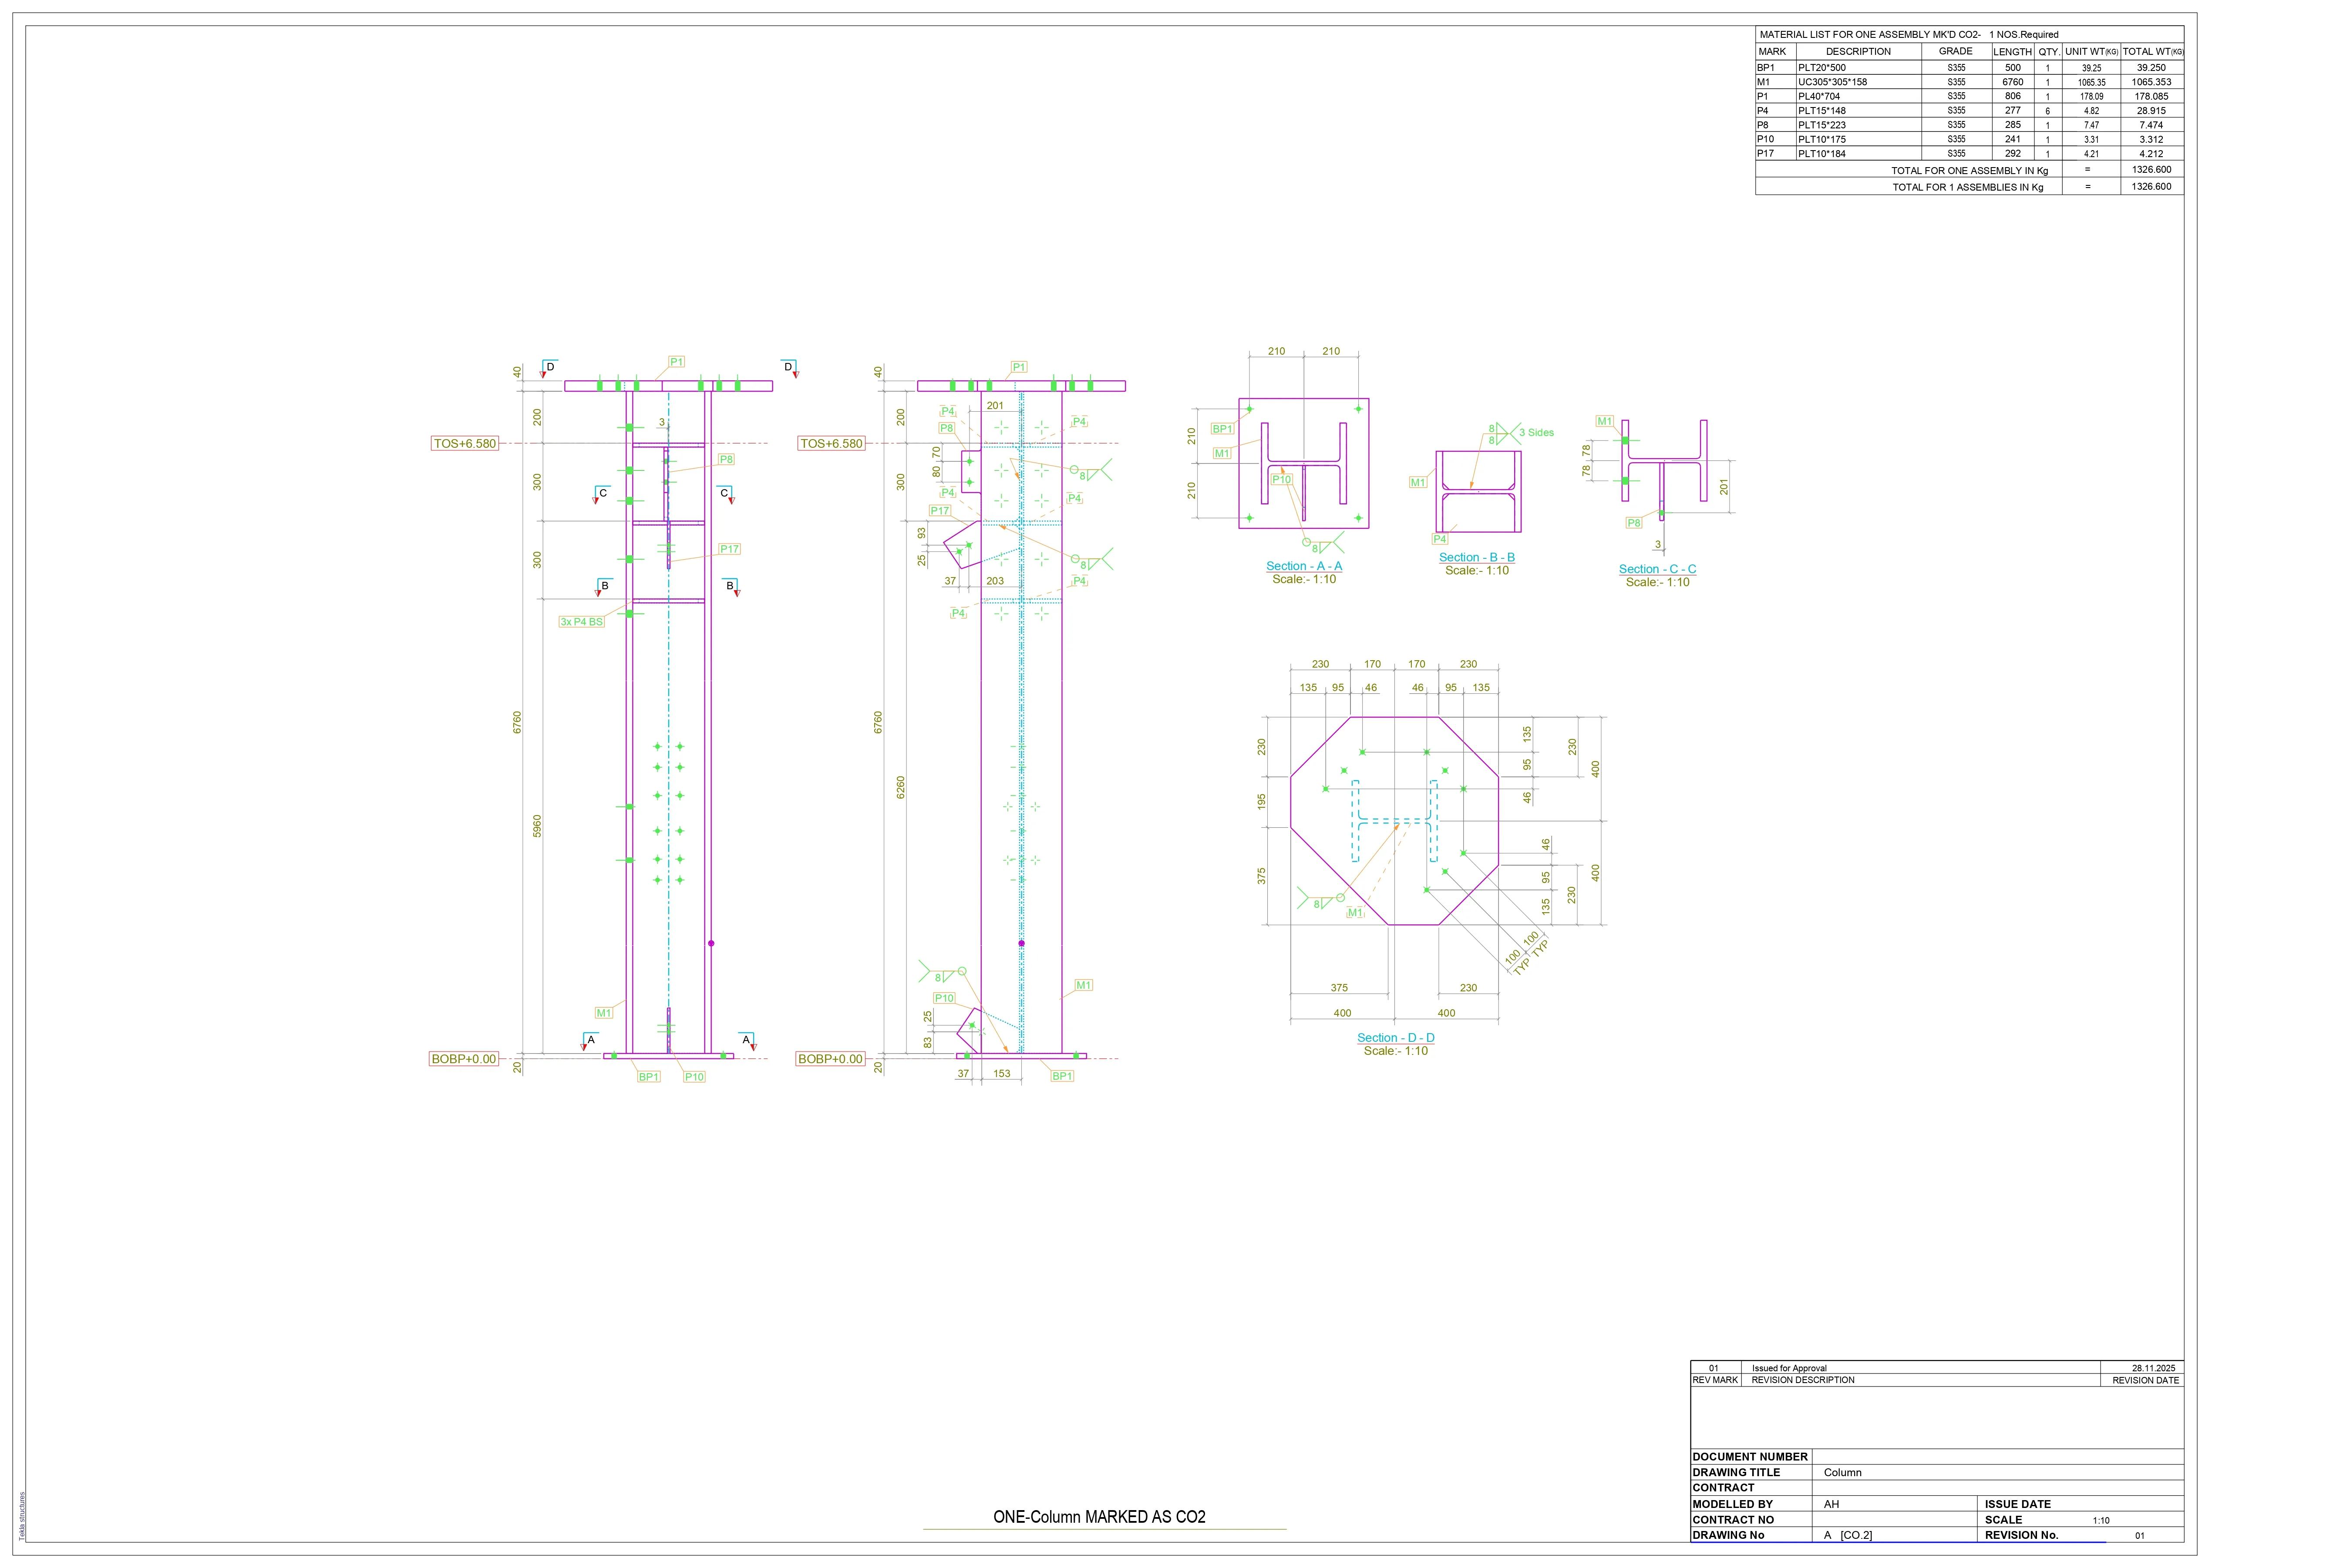
Task: Click the "REVISION DESCRIPTION" label
Action: [1803, 1380]
